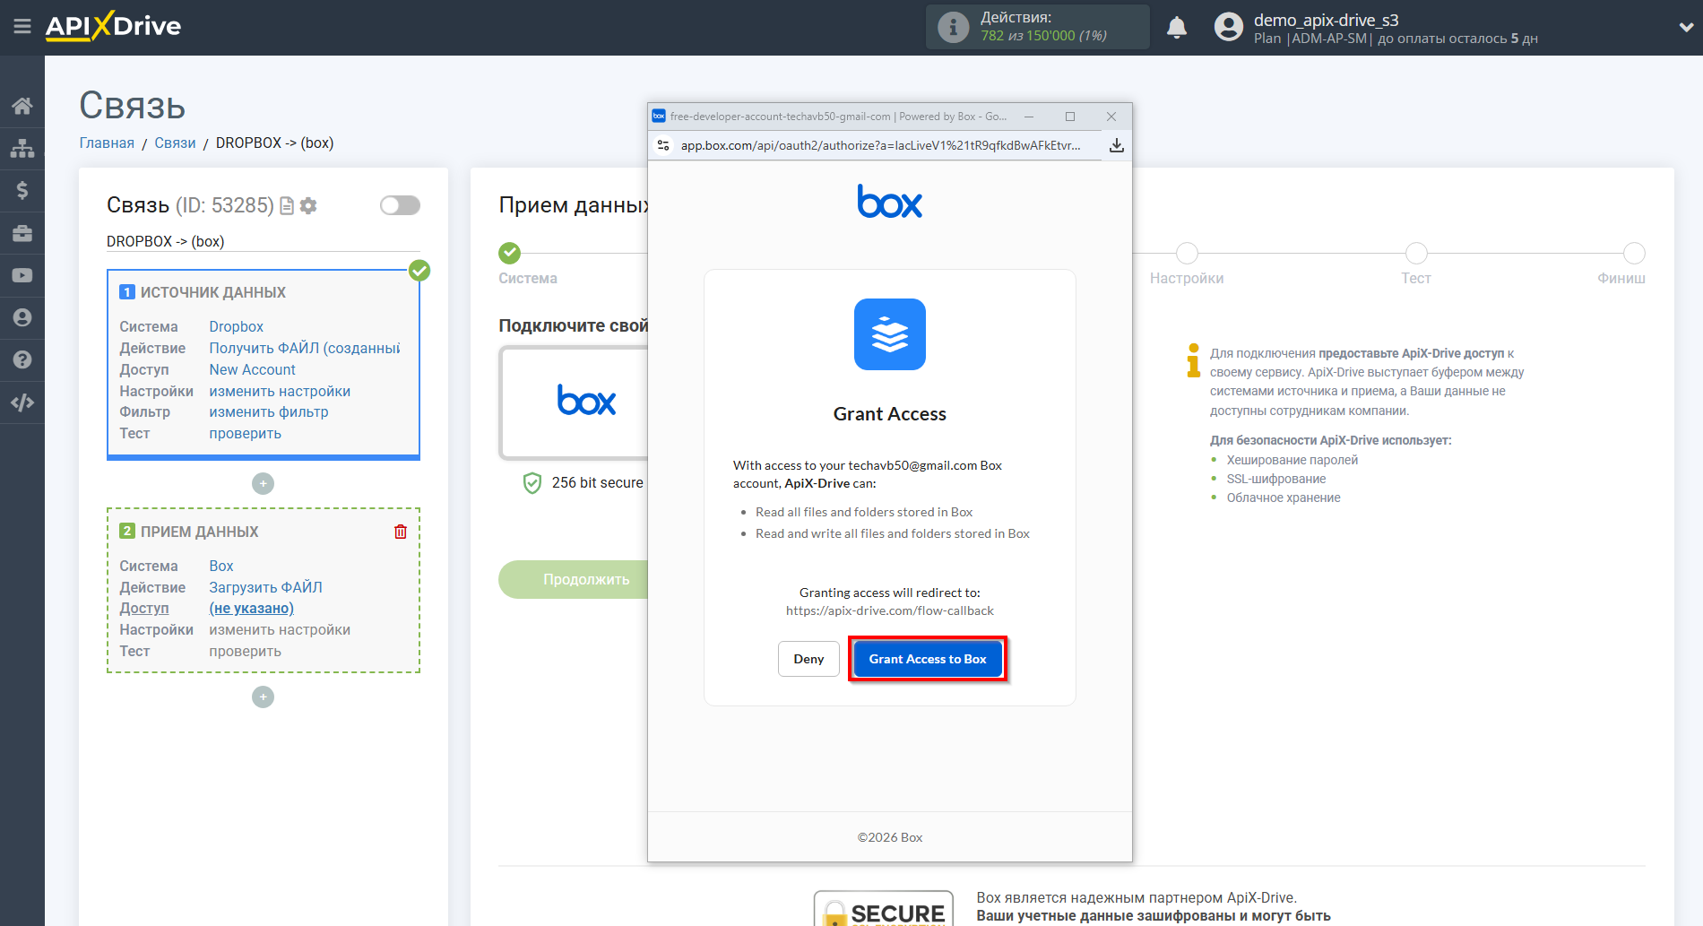Open Связи breadcrumb link
This screenshot has width=1703, height=926.
coord(175,143)
